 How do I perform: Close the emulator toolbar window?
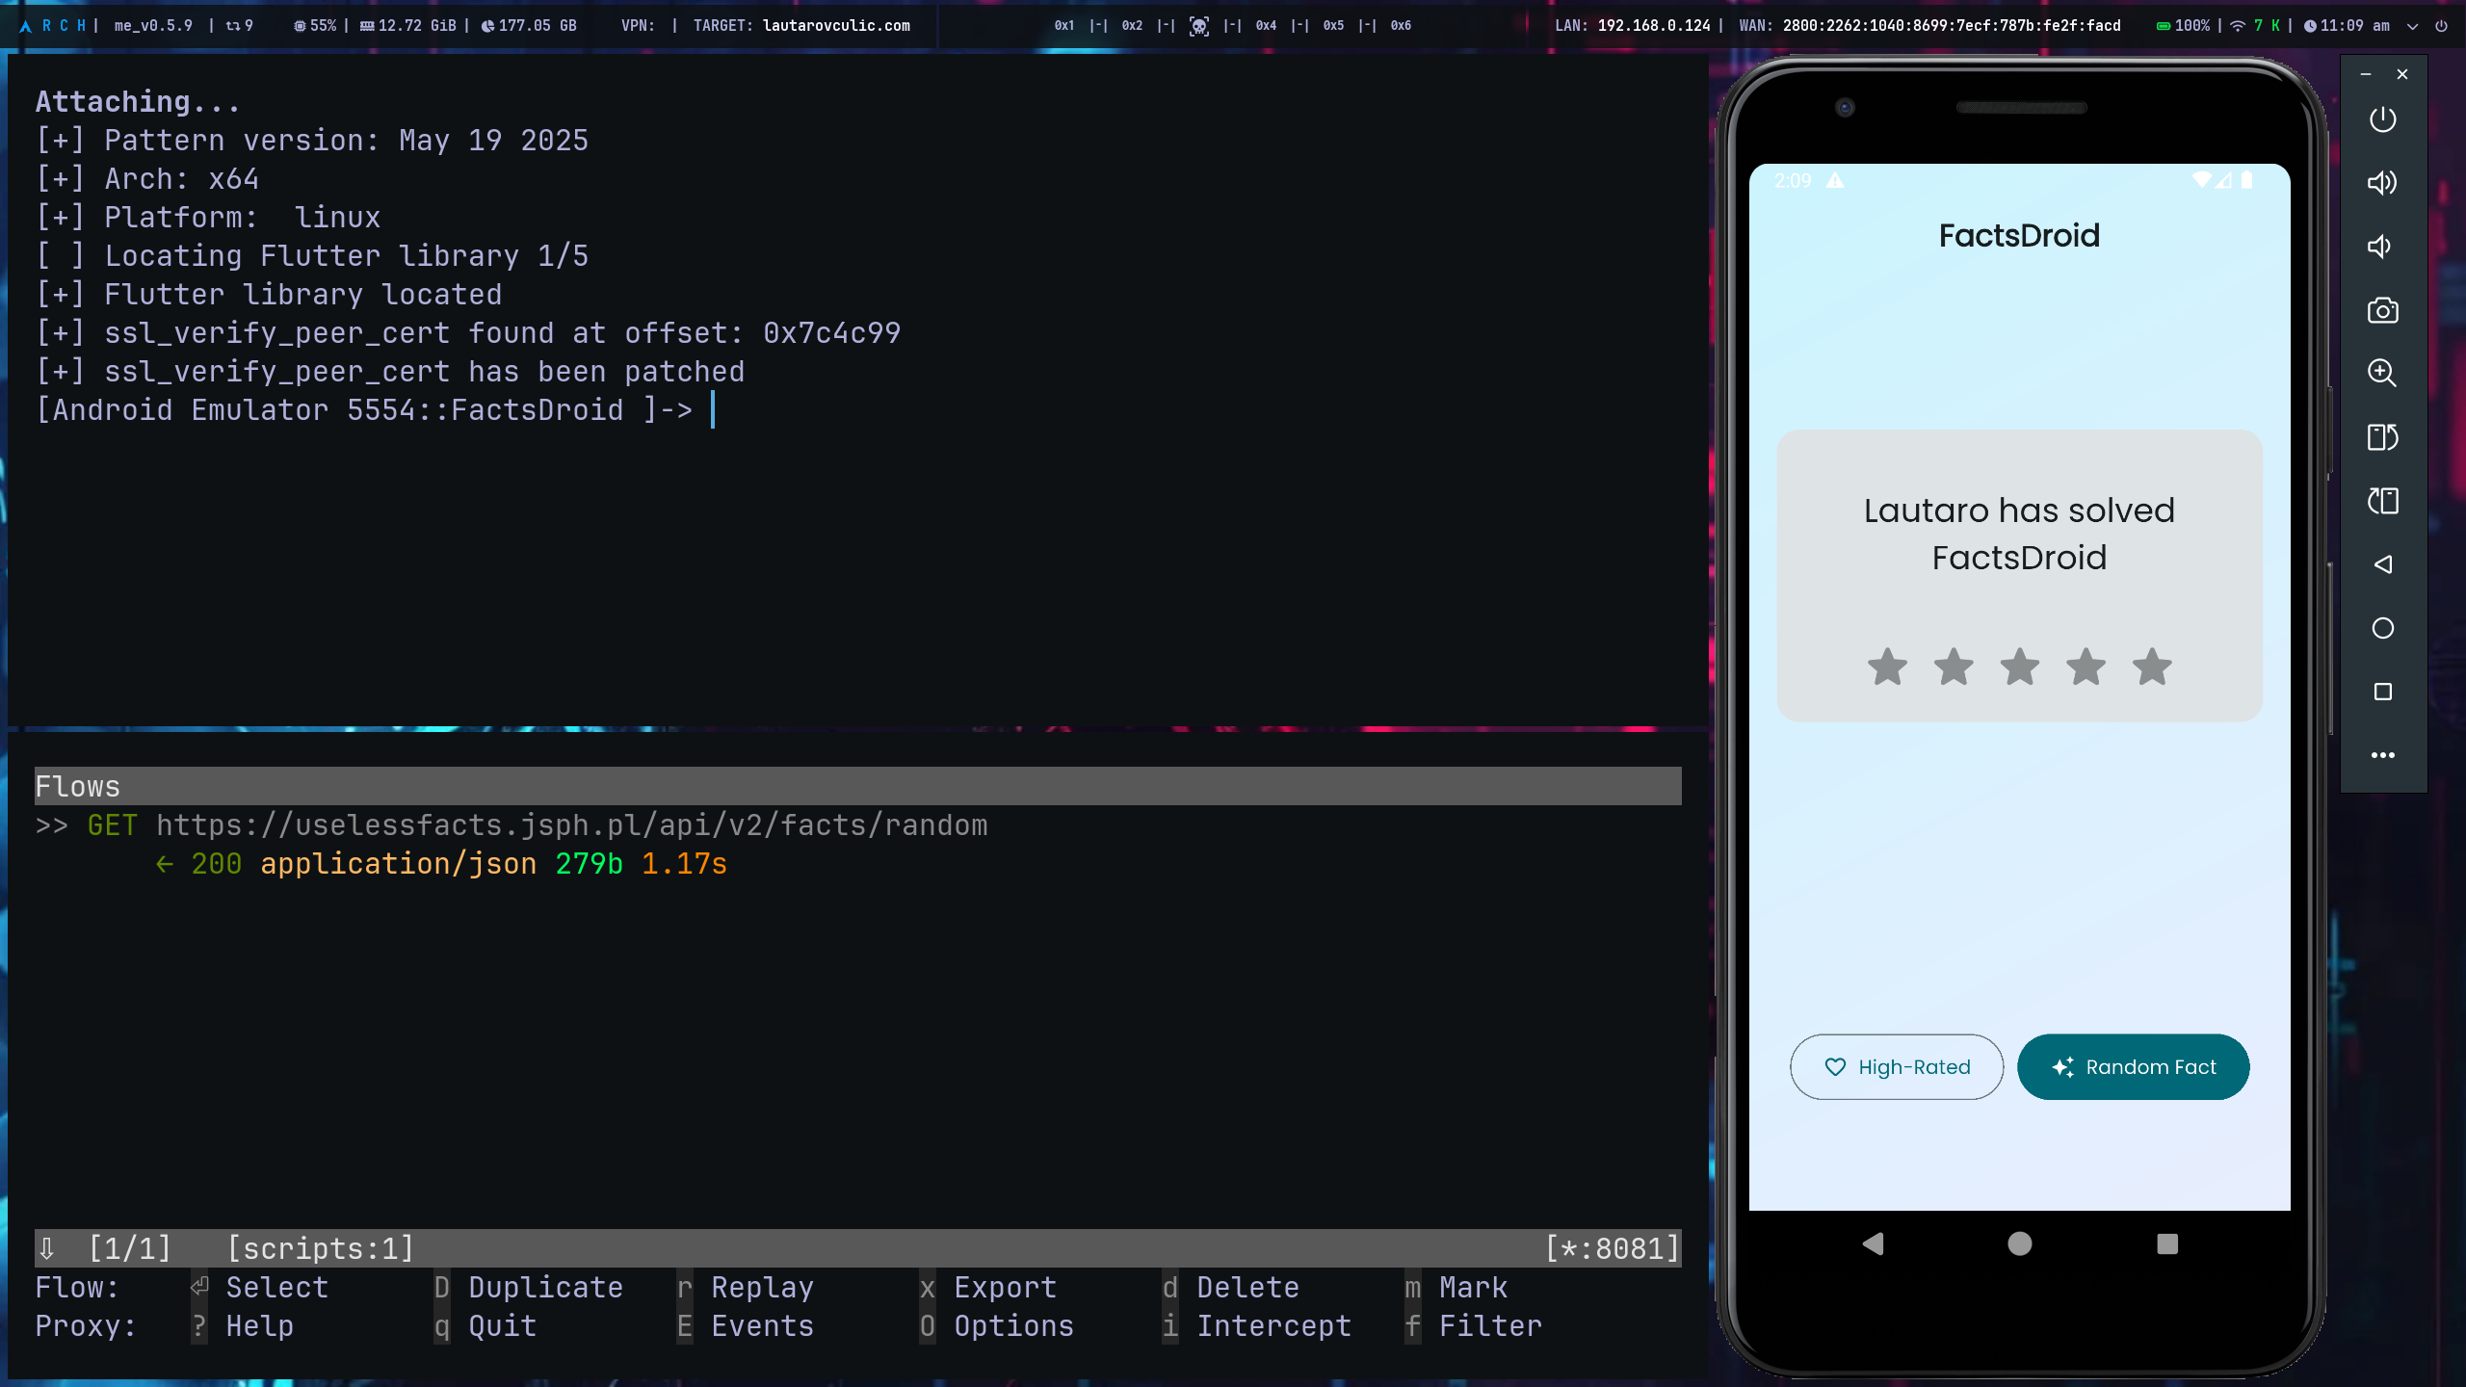2401,74
